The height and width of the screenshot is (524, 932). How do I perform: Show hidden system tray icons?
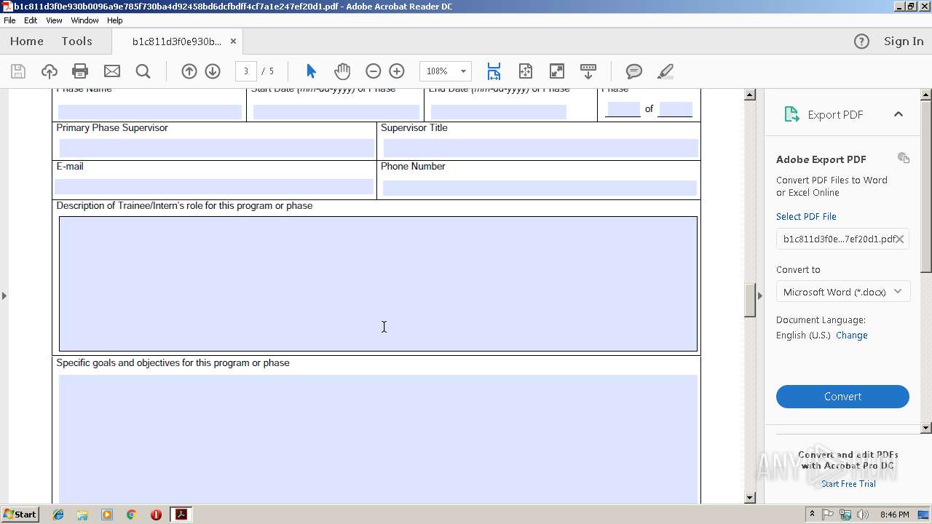[x=812, y=515]
